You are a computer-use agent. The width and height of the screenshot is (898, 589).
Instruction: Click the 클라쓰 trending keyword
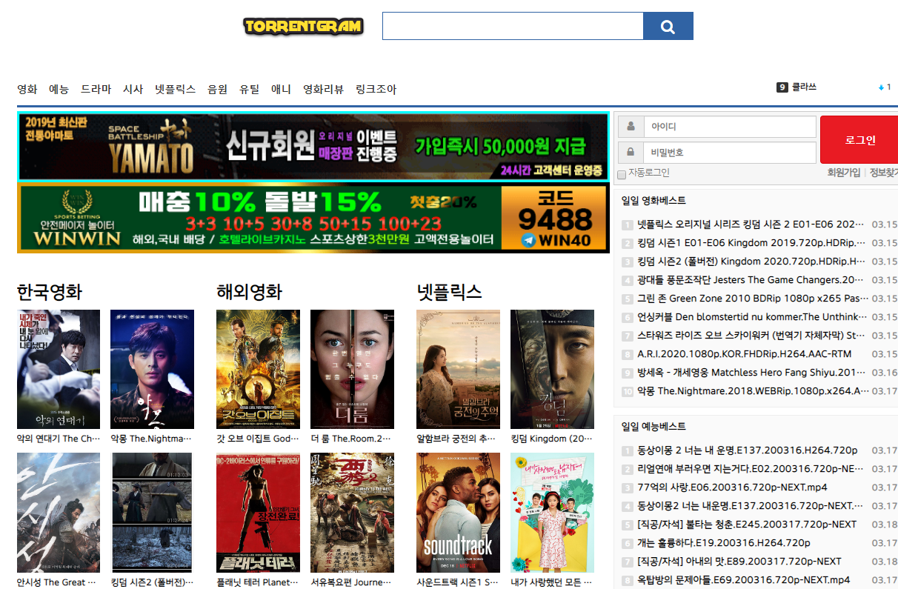[x=805, y=87]
